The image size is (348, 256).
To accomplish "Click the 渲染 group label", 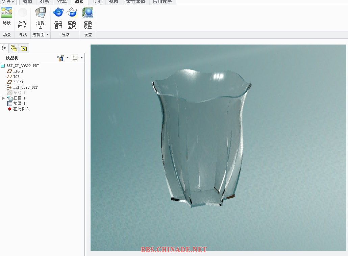I will 65,35.
